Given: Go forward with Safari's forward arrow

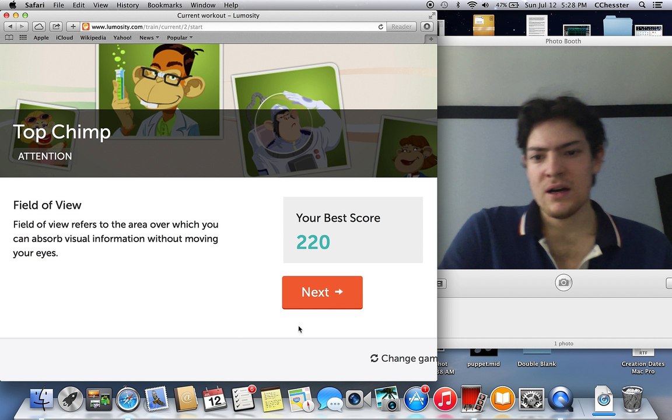Looking at the screenshot, I should [22, 27].
